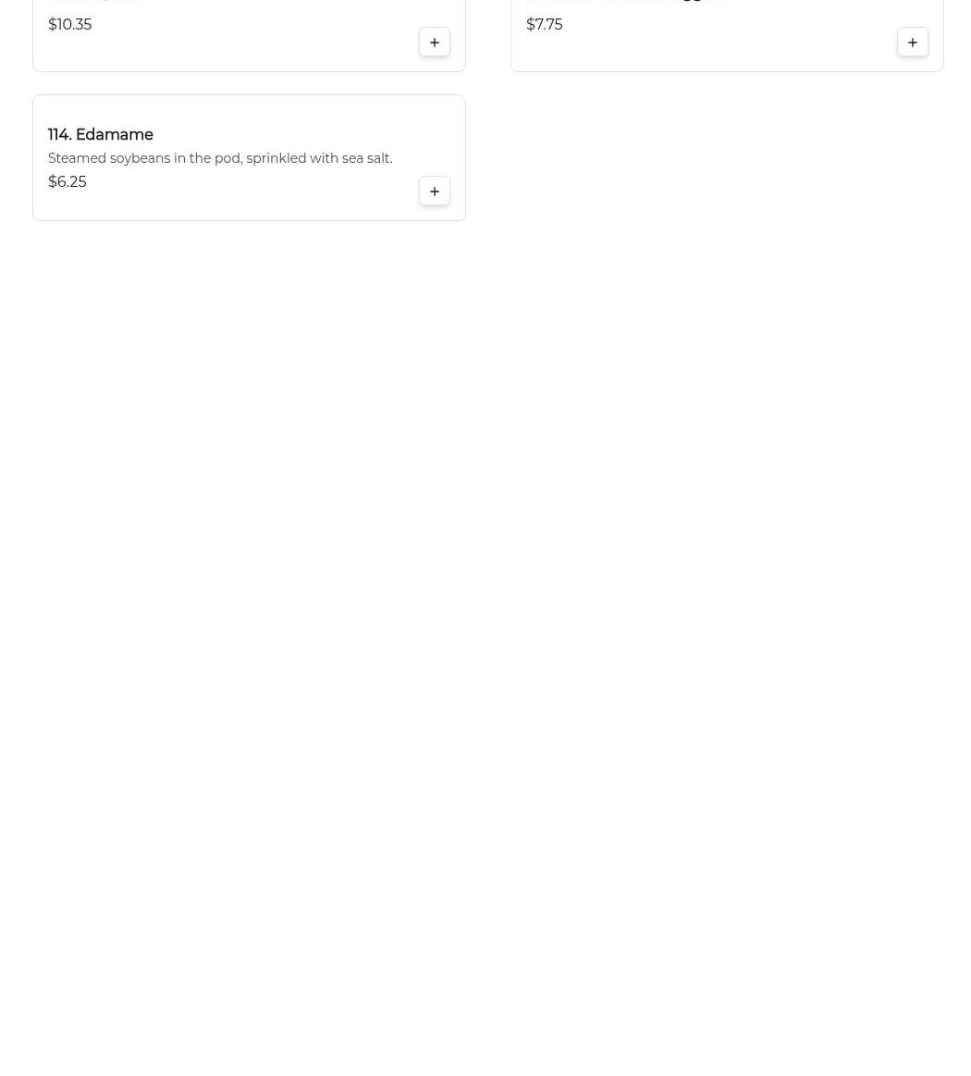971x1076 pixels.
Task: Click the cut-off description above $10.35
Action: (96, 2)
